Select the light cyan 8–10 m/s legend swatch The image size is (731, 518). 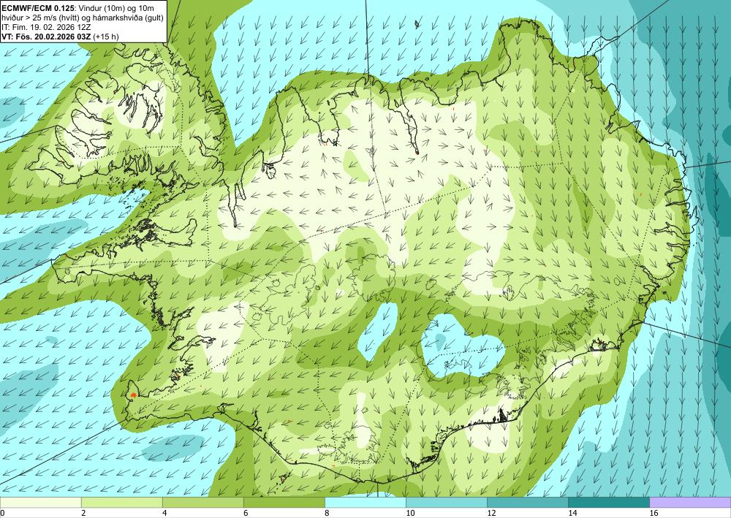click(365, 503)
